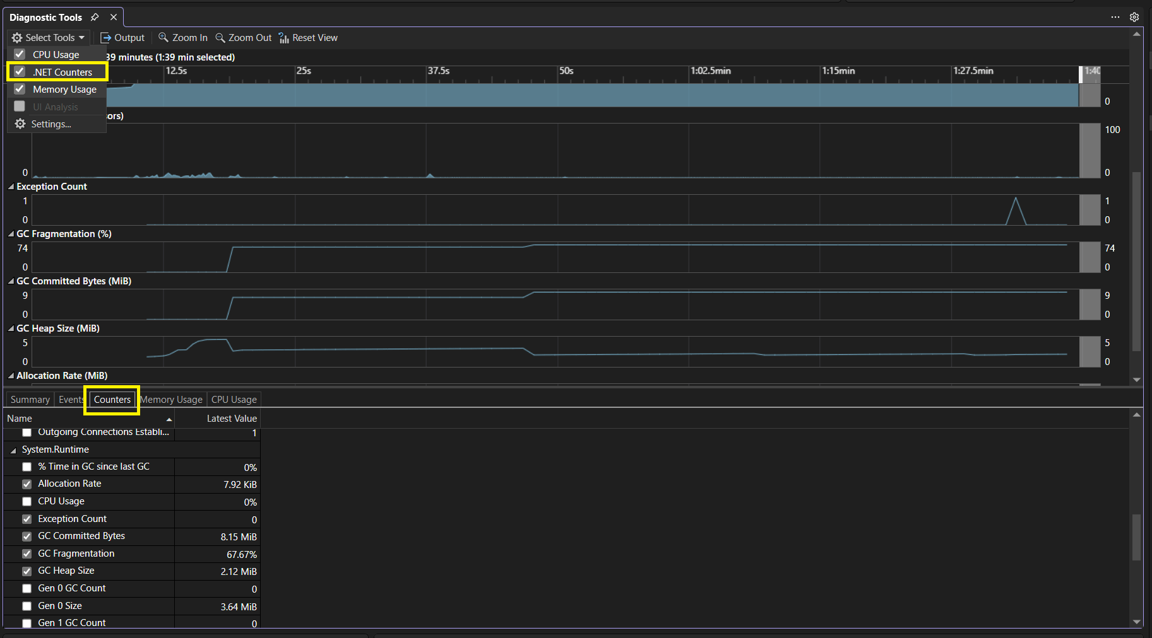Screen dimensions: 1152x638
Task: Collapse the System.Runtime counter group
Action: coord(12,449)
